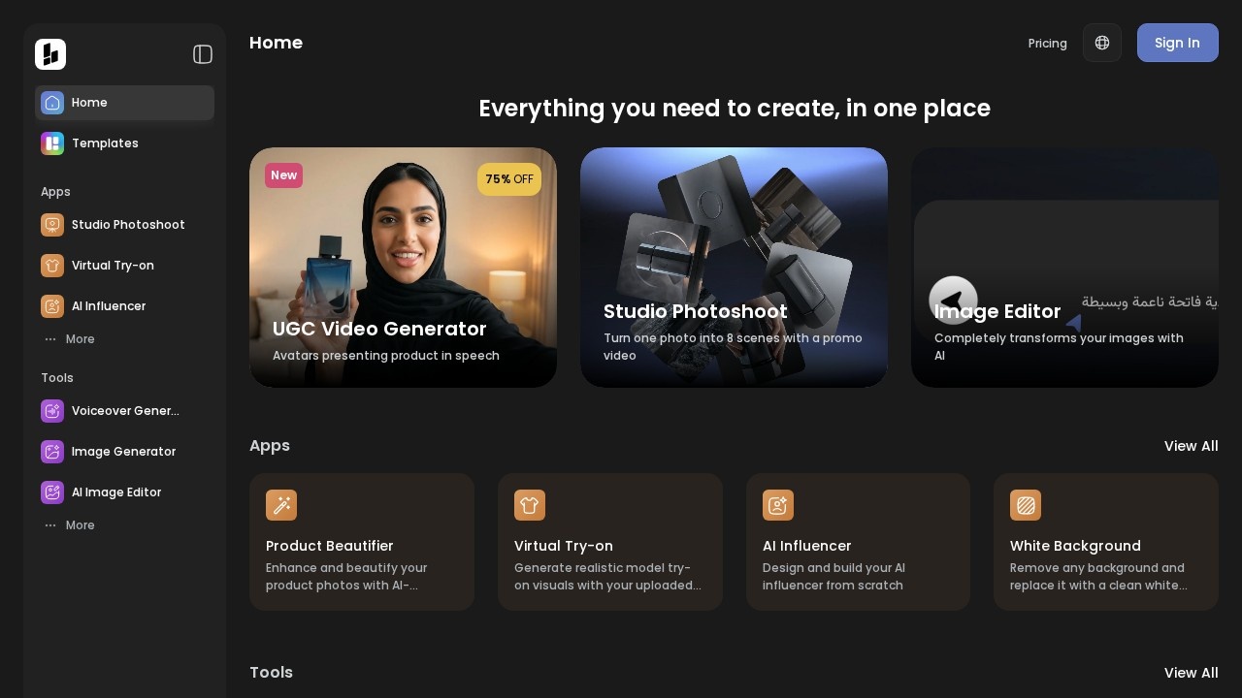Open the language selector globe
This screenshot has height=698, width=1242.
1102,43
